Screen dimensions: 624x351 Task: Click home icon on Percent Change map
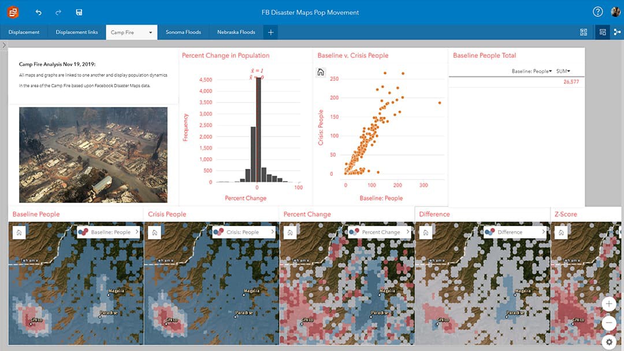coord(290,232)
